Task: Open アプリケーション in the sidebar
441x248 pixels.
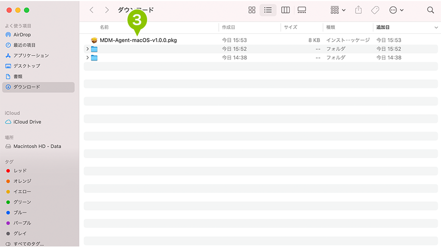Action: pyautogui.click(x=39, y=56)
